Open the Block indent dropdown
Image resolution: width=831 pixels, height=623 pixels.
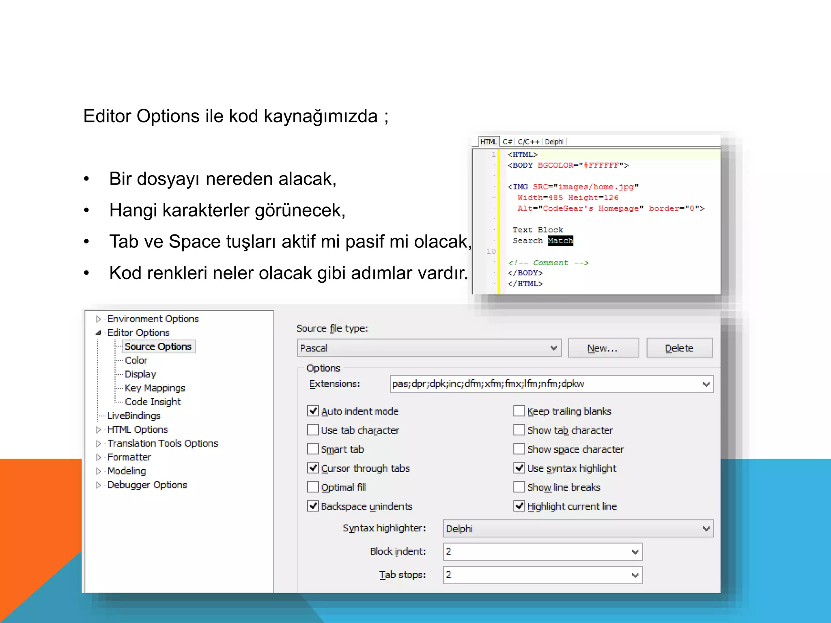click(635, 552)
